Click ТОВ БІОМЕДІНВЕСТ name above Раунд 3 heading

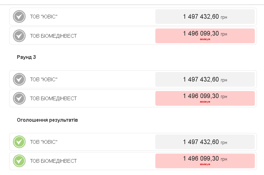(53, 36)
